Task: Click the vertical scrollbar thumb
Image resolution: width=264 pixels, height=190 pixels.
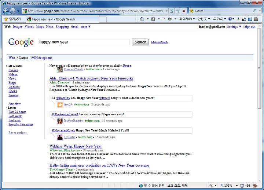Action: (259, 68)
